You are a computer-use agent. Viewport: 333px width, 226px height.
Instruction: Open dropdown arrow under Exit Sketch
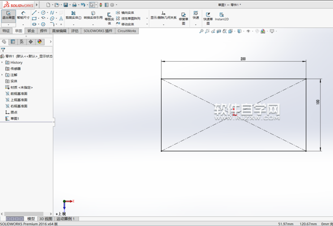tap(9, 25)
